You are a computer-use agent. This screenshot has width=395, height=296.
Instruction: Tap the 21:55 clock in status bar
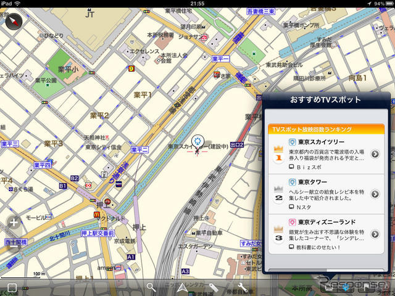point(197,4)
